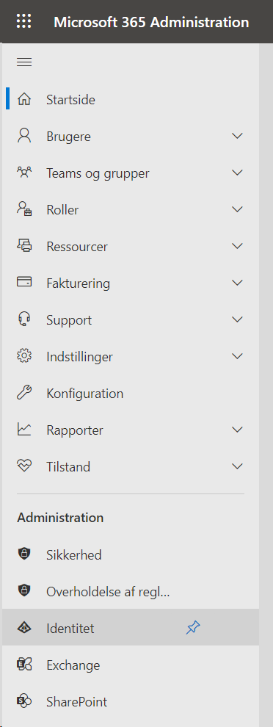273x727 pixels.
Task: Open Overholdelse af regl... admin link
Action: pyautogui.click(x=131, y=592)
